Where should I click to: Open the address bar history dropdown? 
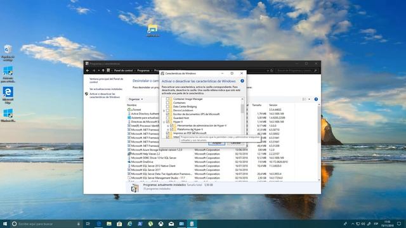pyautogui.click(x=268, y=70)
